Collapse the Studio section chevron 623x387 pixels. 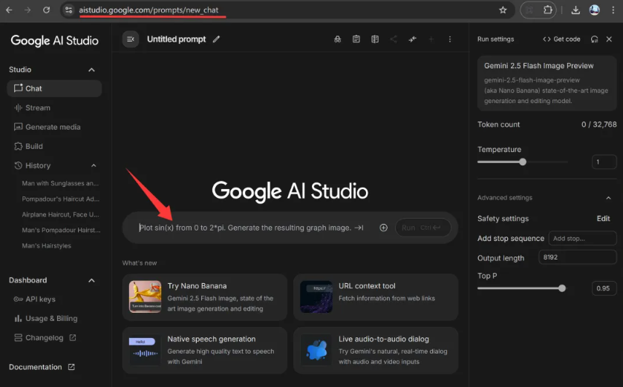(92, 70)
